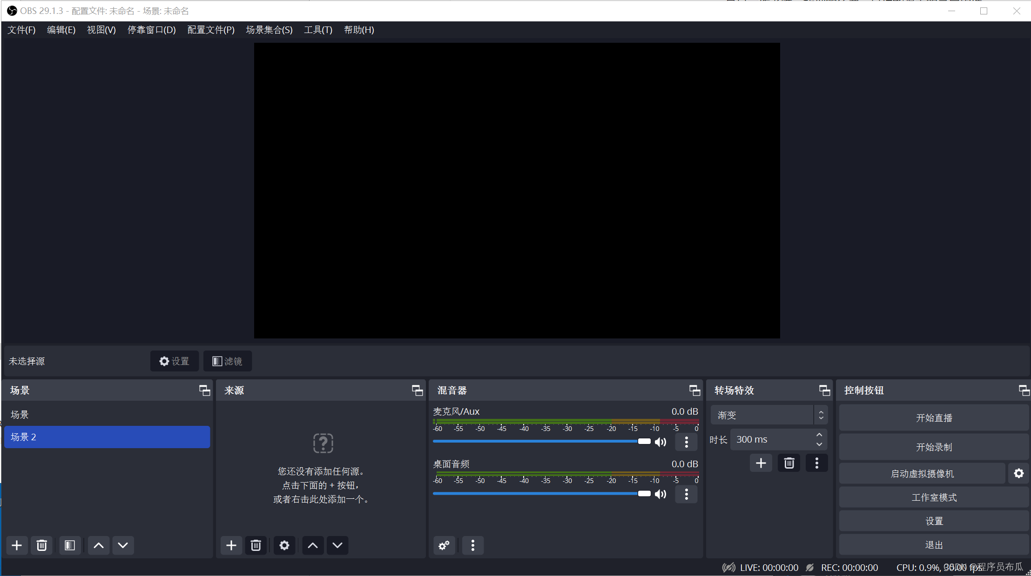Open 场景集合(S) menu
1031x576 pixels.
click(x=270, y=30)
